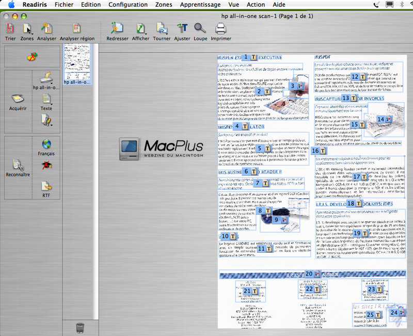Select the text zone 12 tag
The width and height of the screenshot is (413, 336).
358,77
